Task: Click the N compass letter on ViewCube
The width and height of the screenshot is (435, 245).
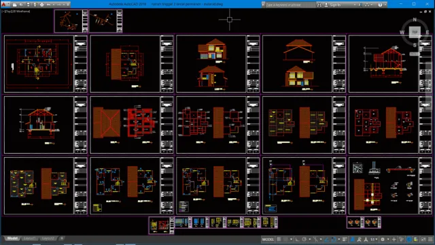Action: [415, 20]
